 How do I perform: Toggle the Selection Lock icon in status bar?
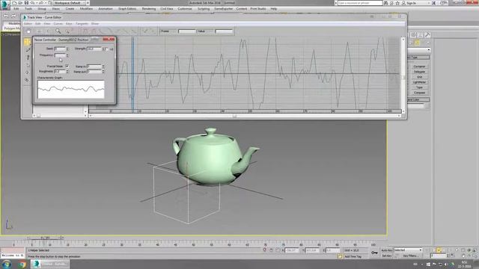pyautogui.click(x=271, y=250)
